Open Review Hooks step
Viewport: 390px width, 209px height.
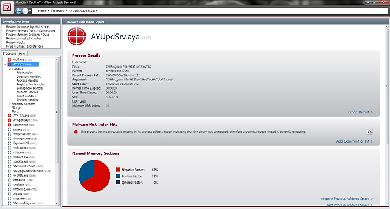point(16,43)
